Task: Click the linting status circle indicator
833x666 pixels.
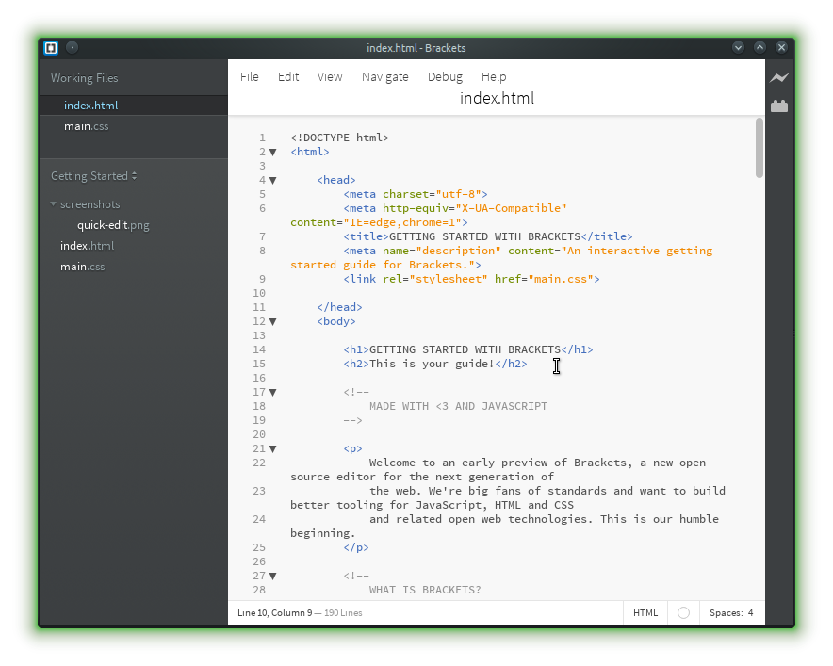Action: (684, 613)
